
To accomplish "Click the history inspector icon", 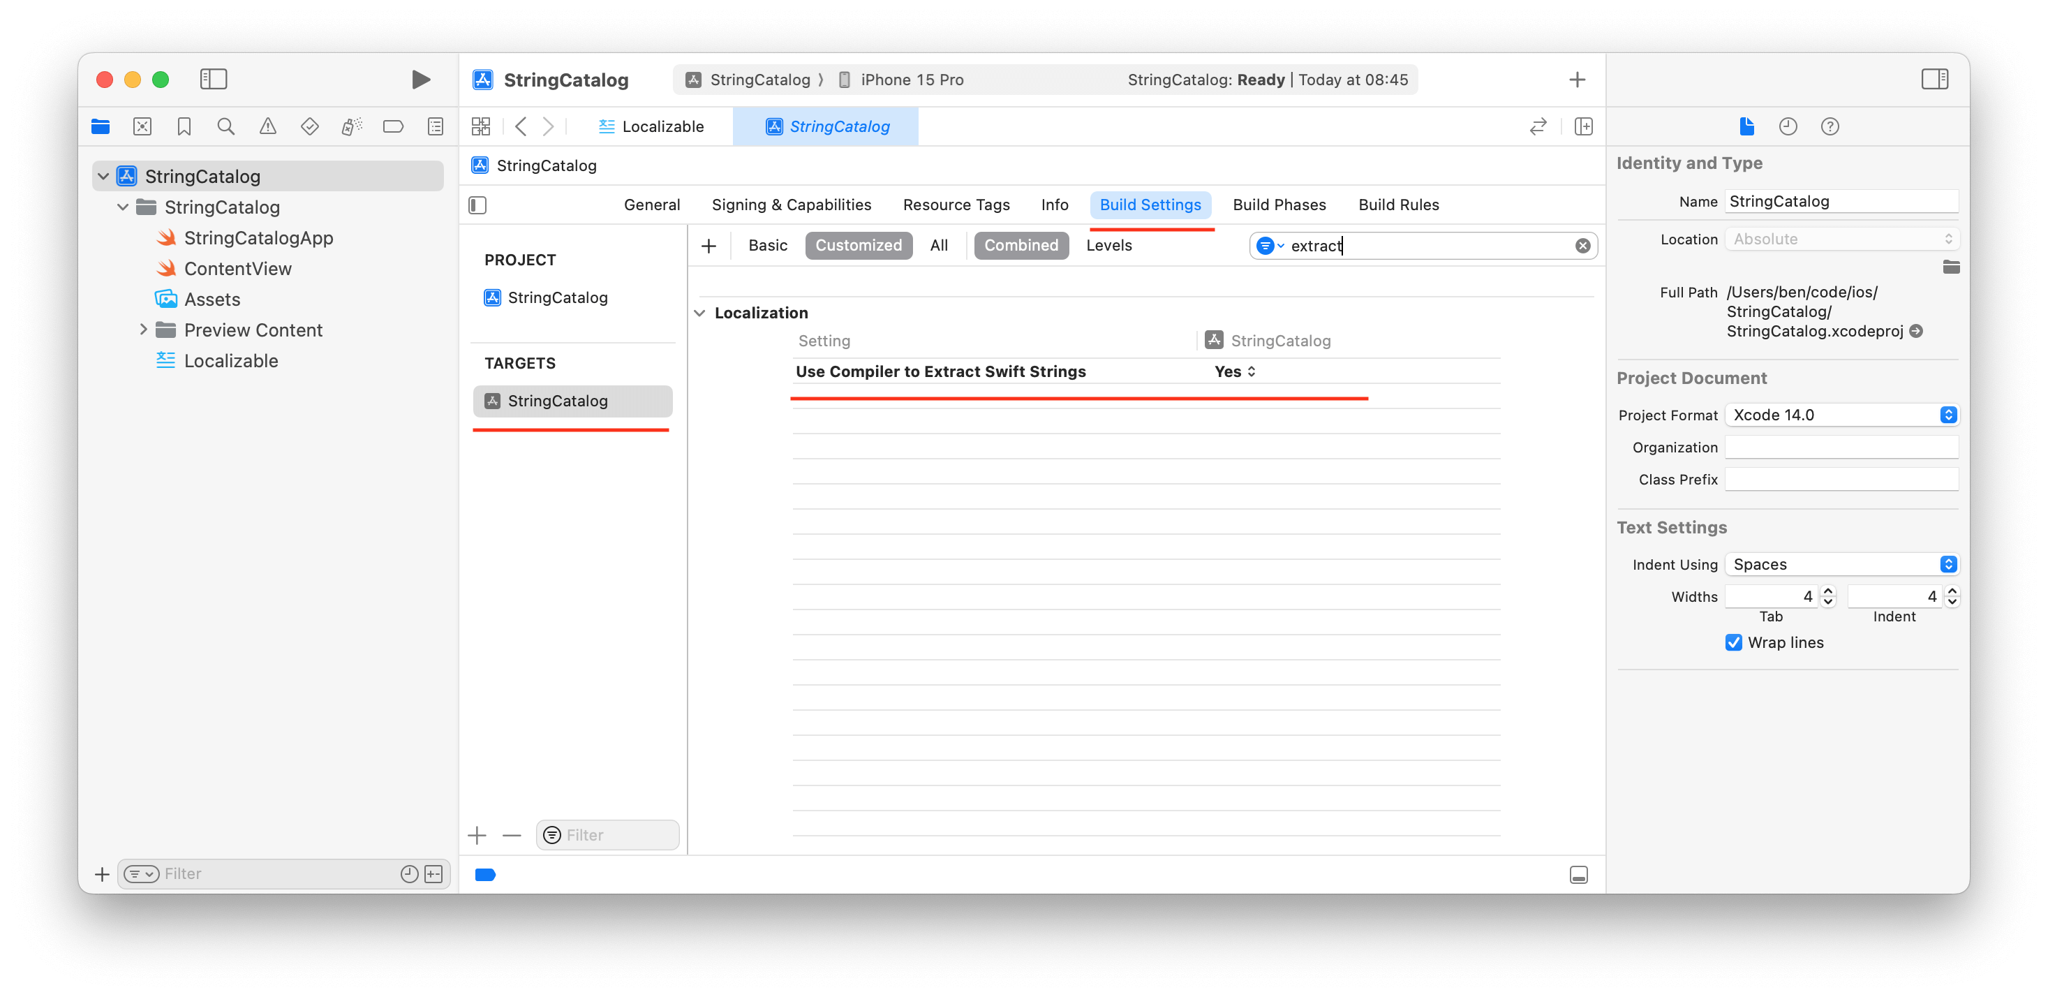I will (1788, 127).
